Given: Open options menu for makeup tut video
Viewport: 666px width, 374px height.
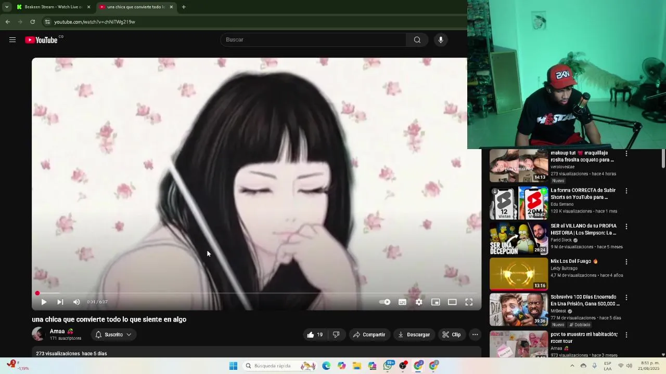Looking at the screenshot, I should 626,154.
